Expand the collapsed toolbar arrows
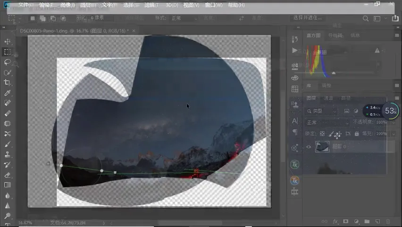402x227 pixels. tap(4, 27)
